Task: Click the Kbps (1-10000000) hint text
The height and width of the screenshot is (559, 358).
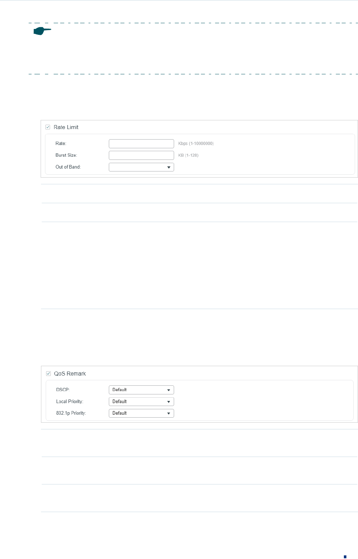Action: tap(196, 144)
